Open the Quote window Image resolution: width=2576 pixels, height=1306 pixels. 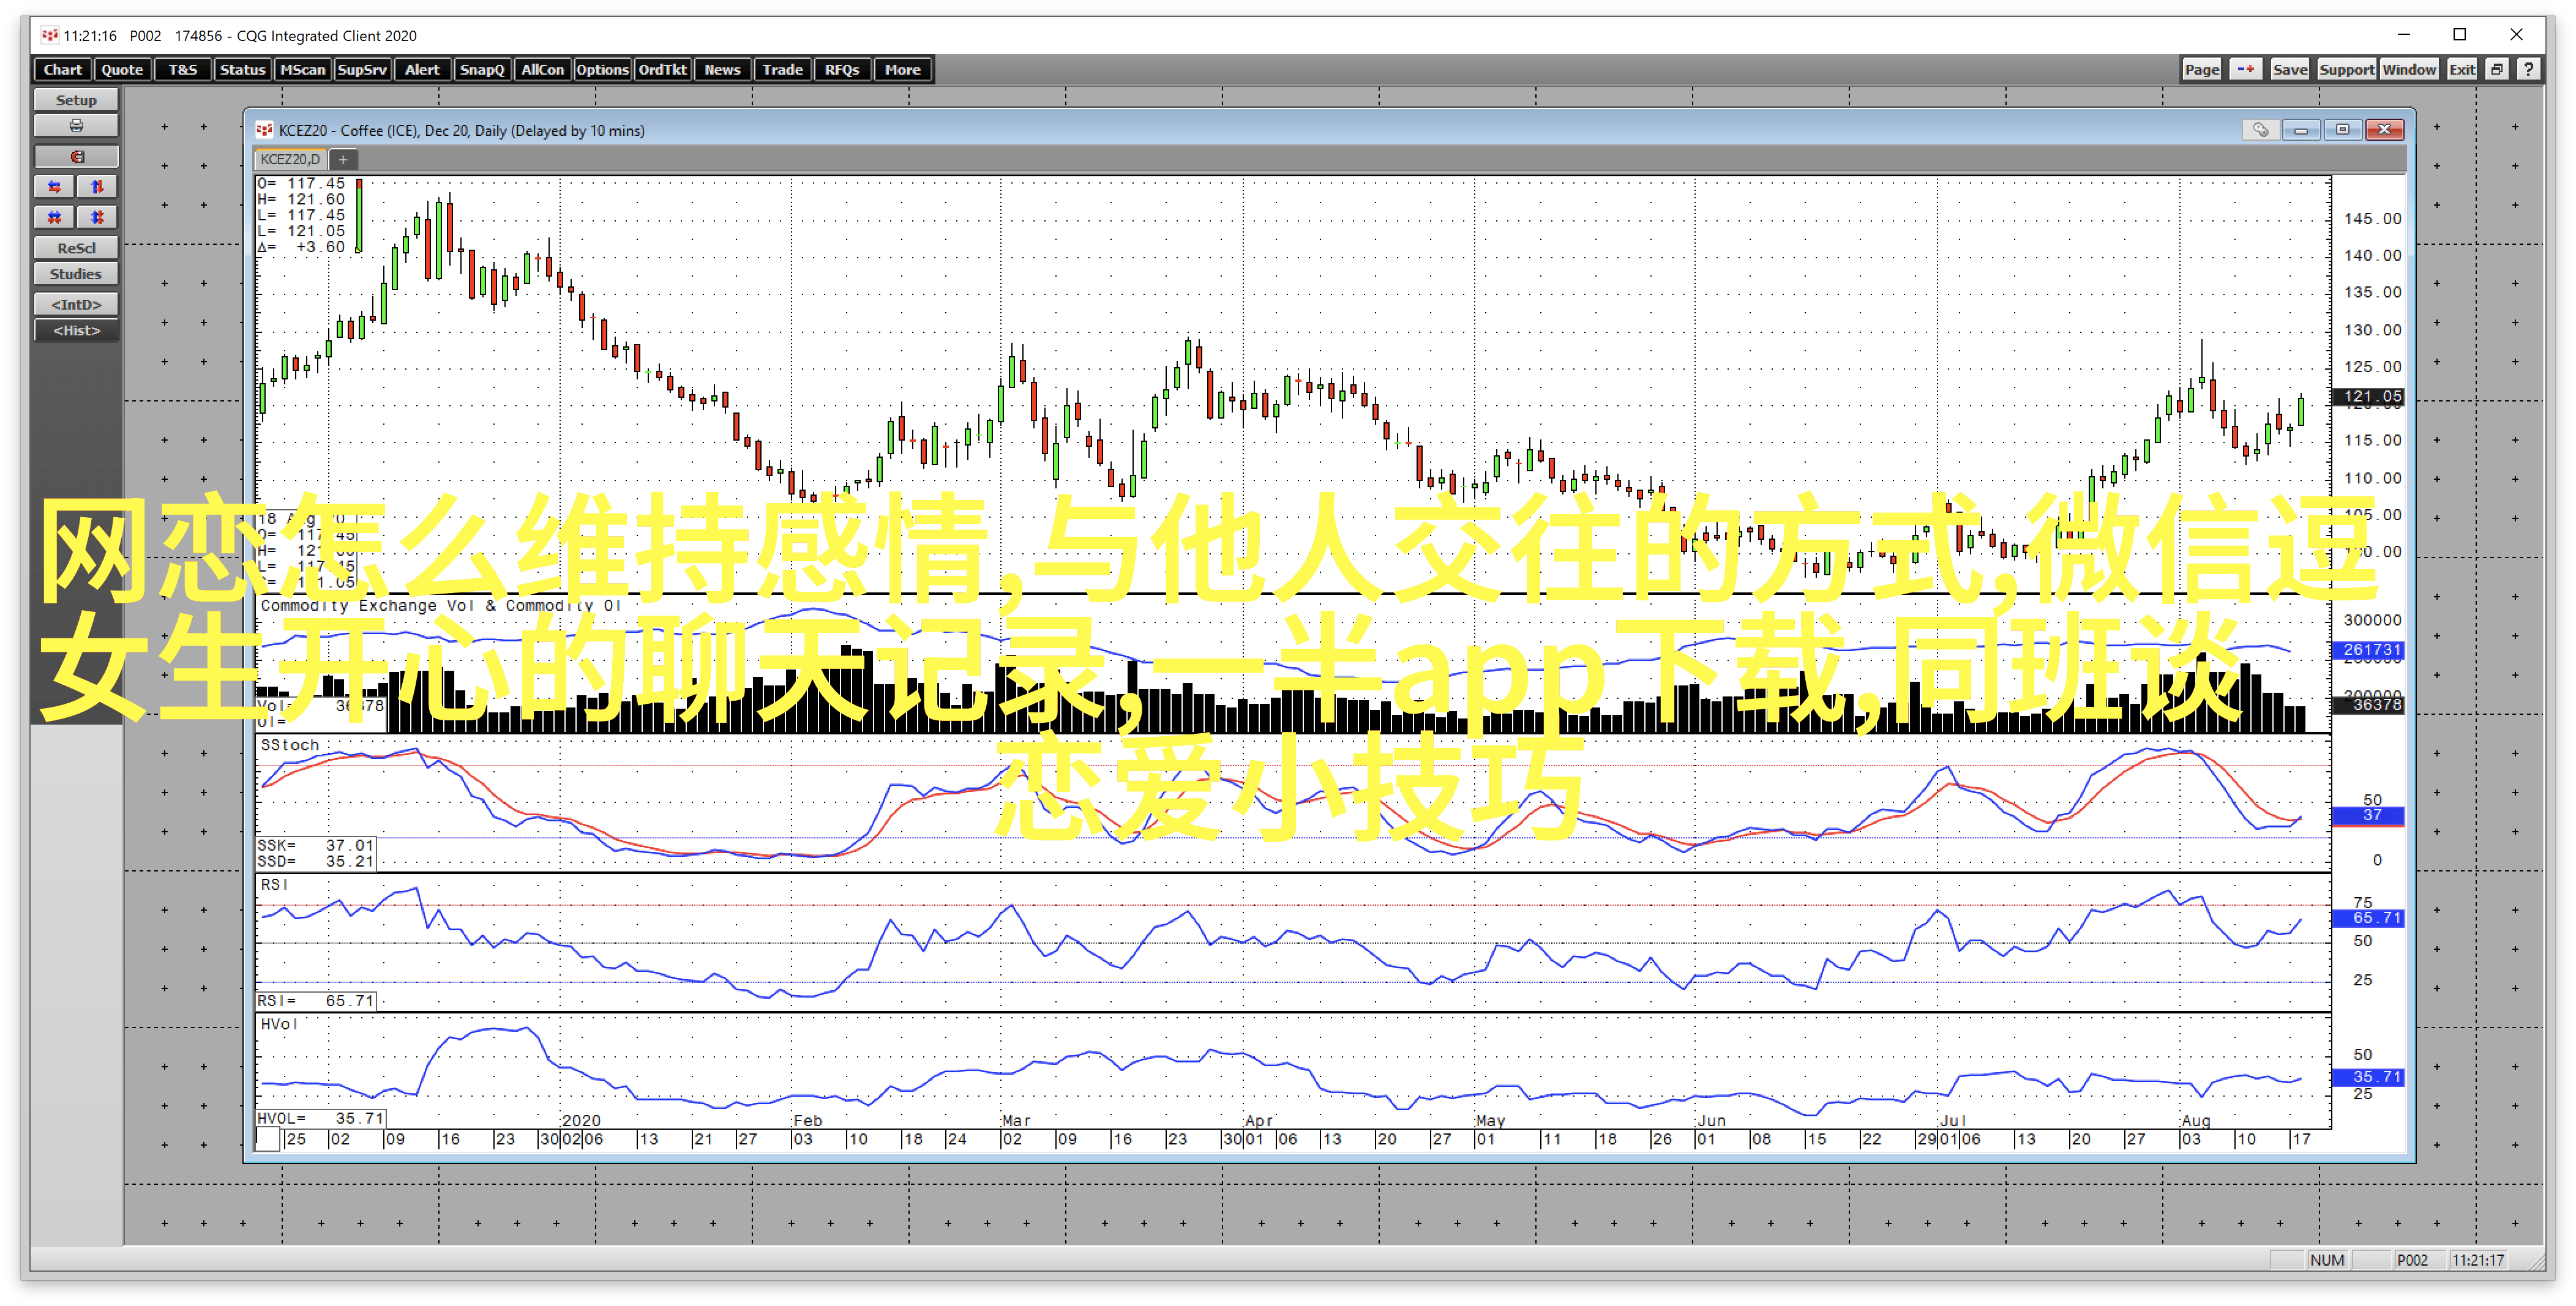tap(123, 70)
